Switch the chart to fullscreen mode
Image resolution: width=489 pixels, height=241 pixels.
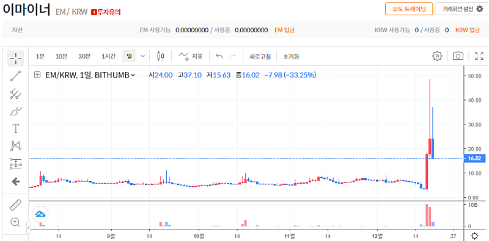click(x=479, y=56)
